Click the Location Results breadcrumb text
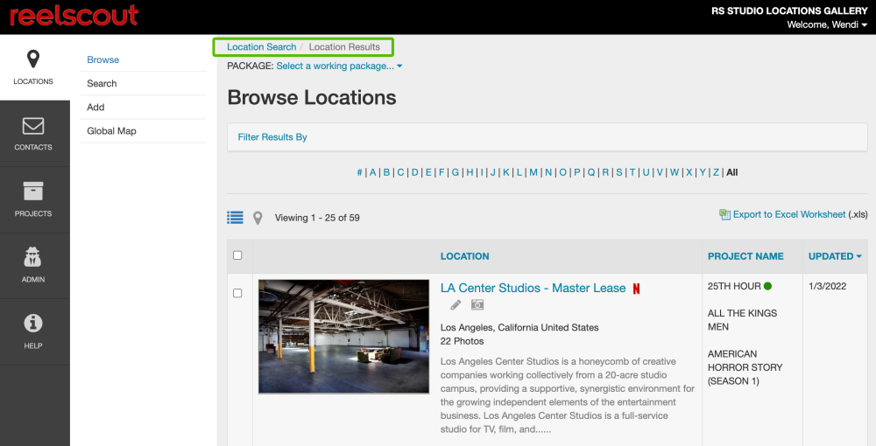 coord(344,47)
